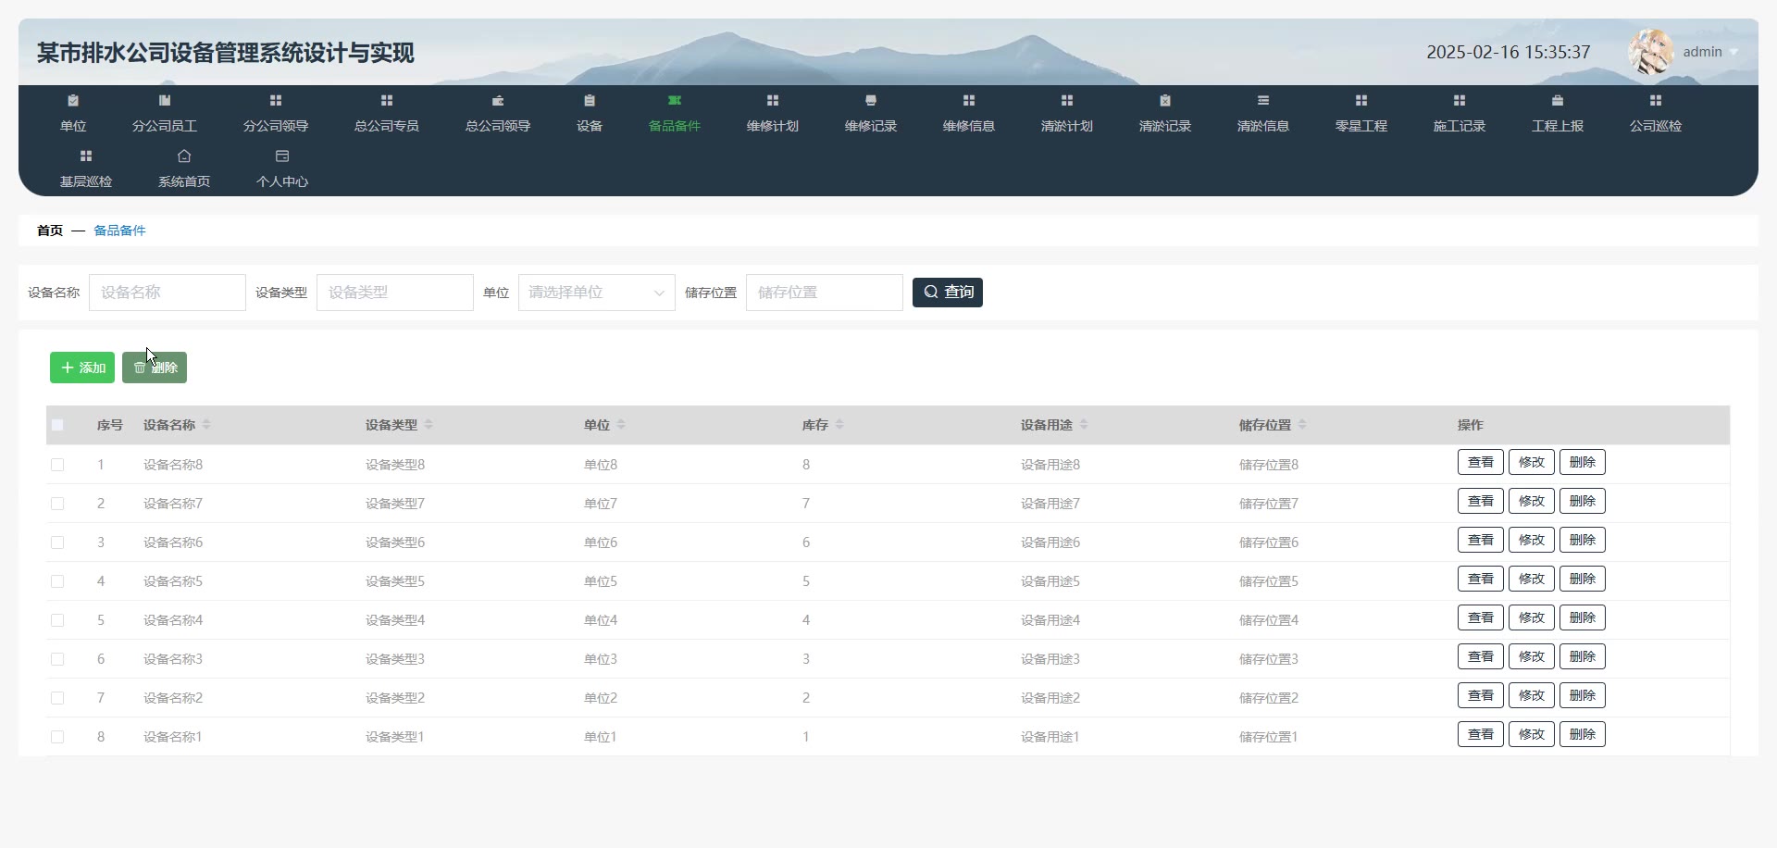Image resolution: width=1777 pixels, height=848 pixels.
Task: Click the 设备名称 search input field
Action: pyautogui.click(x=168, y=293)
